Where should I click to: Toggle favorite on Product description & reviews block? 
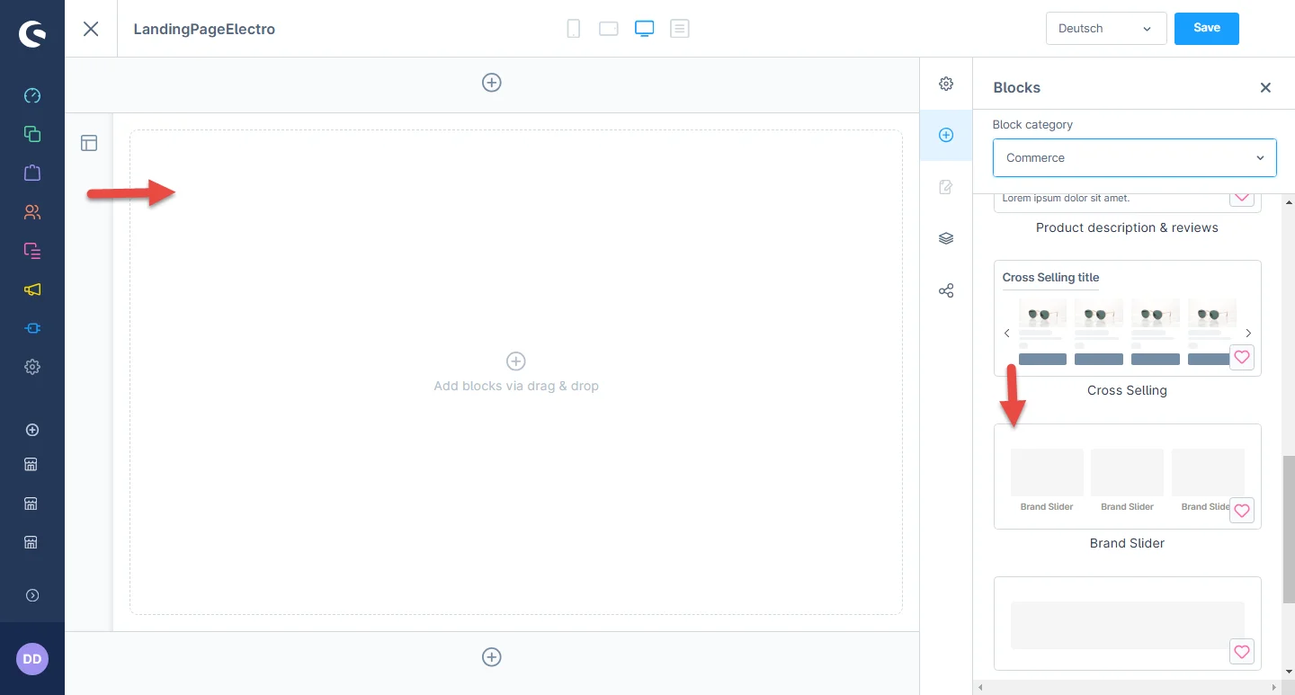[1241, 197]
